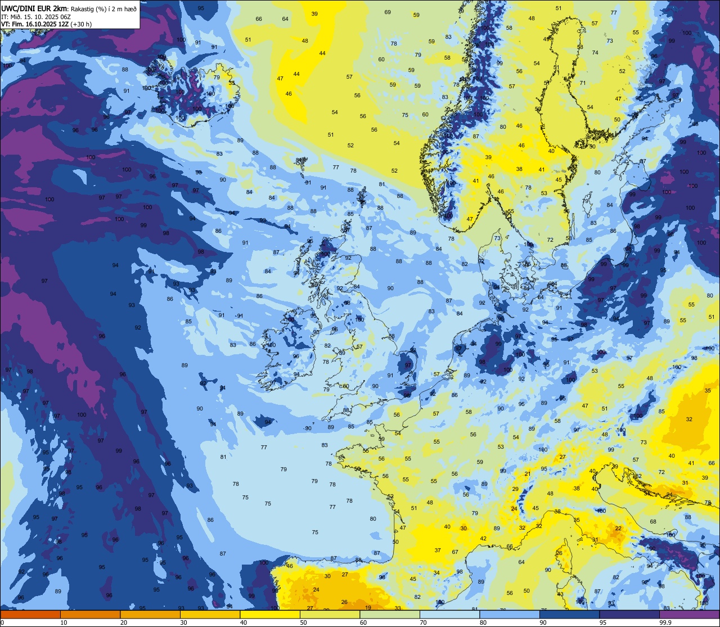Click the humidity value '42' on the map
The image size is (720, 627).
483,539
